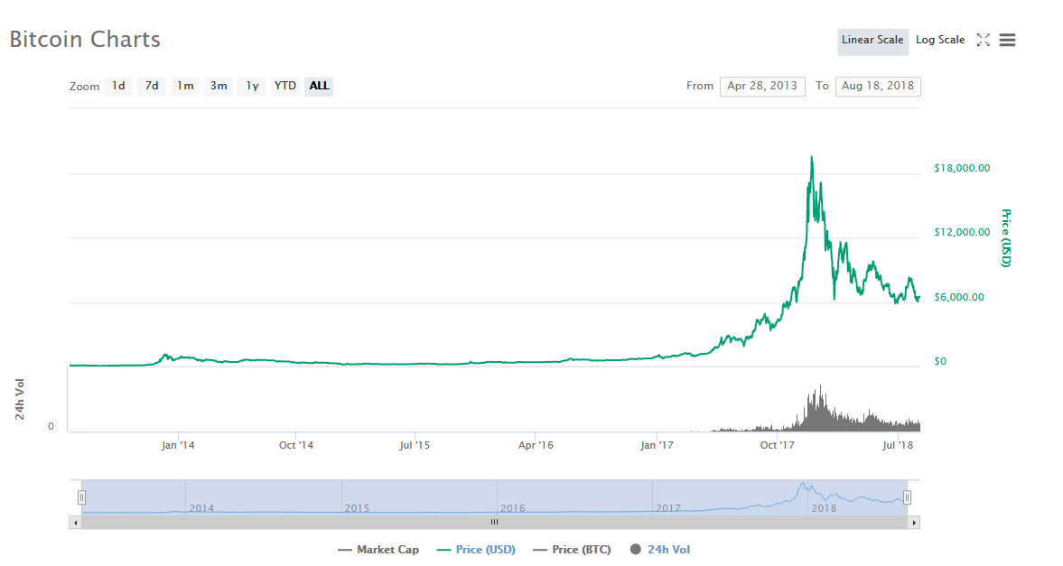This screenshot has height=566, width=1063.
Task: Set zoom range to 1d
Action: pyautogui.click(x=118, y=86)
